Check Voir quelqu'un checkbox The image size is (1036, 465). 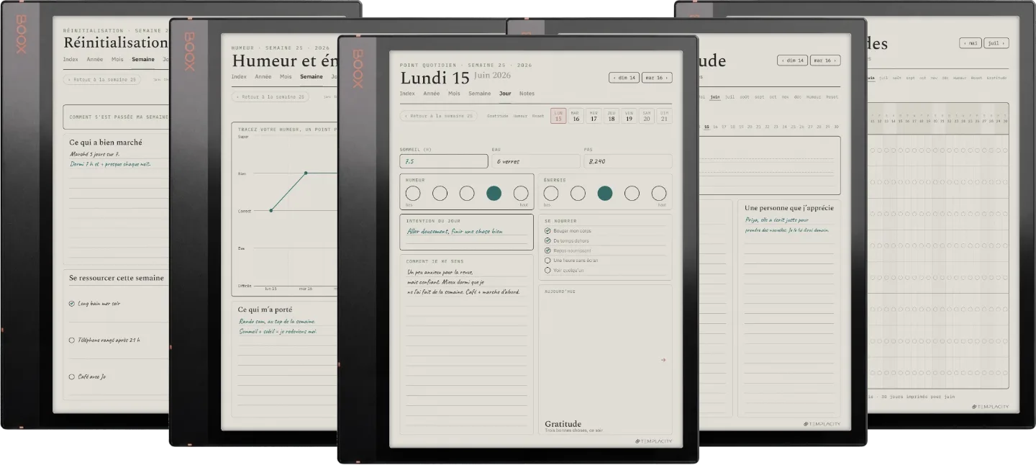[547, 271]
